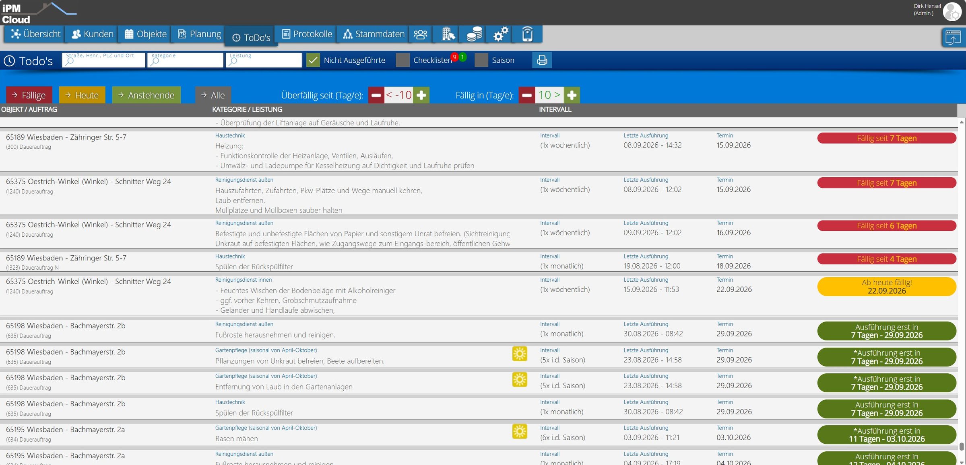Click the Straße, Hsnr., PLZ und Ort search field
The height and width of the screenshot is (465, 966).
(x=103, y=60)
